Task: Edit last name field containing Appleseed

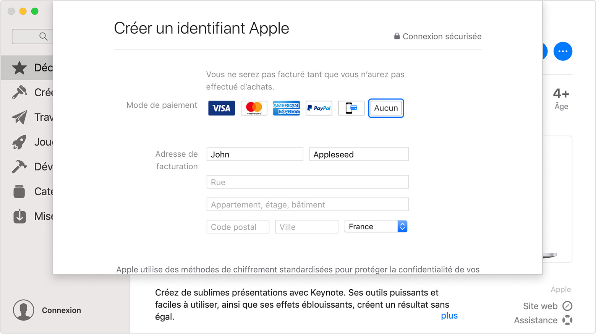Action: 359,154
